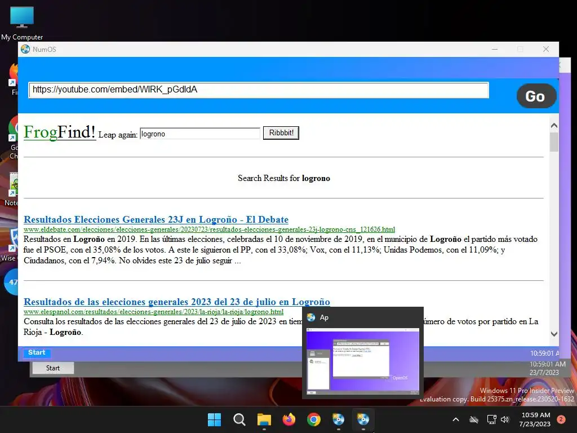
Task: Click the disc icon in the preview popup header
Action: click(311, 317)
